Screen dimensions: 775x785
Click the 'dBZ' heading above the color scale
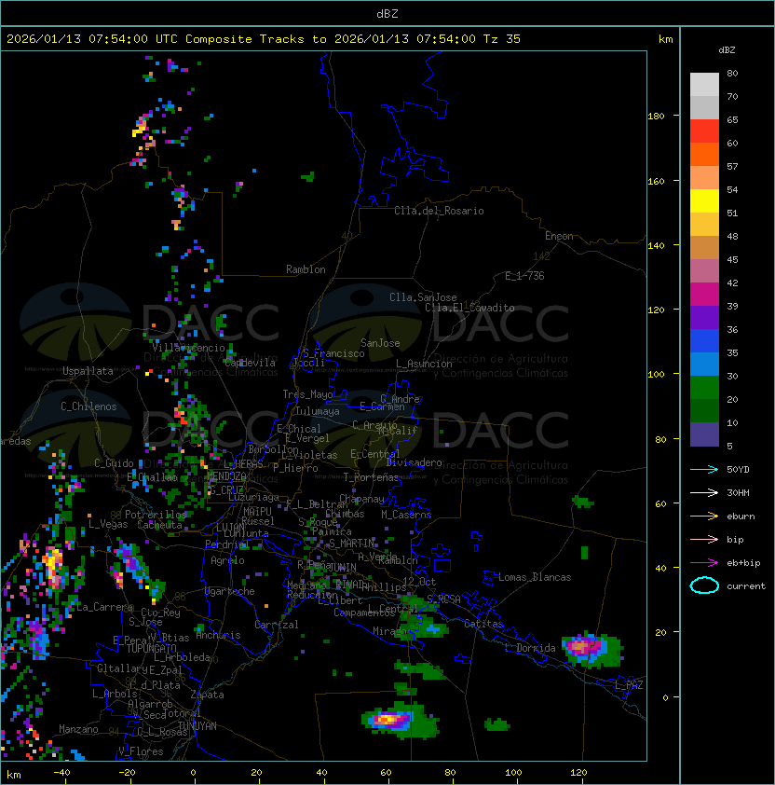pos(727,50)
